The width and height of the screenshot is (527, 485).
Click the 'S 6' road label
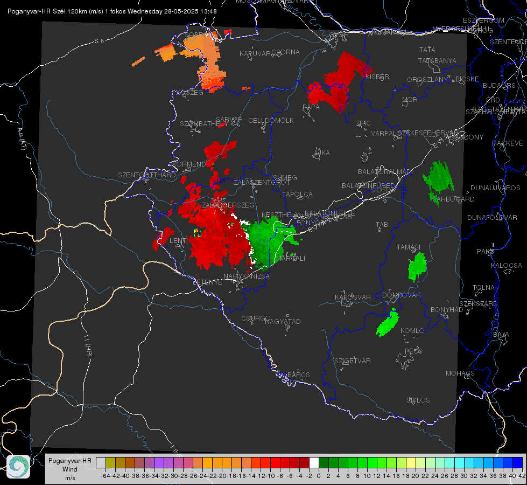[99, 41]
